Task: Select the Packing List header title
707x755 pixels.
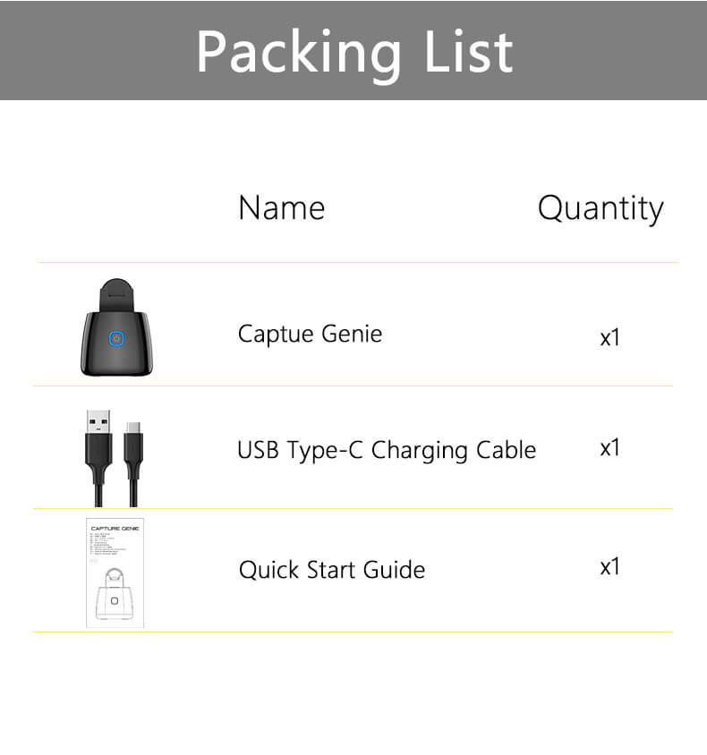Action: (354, 52)
